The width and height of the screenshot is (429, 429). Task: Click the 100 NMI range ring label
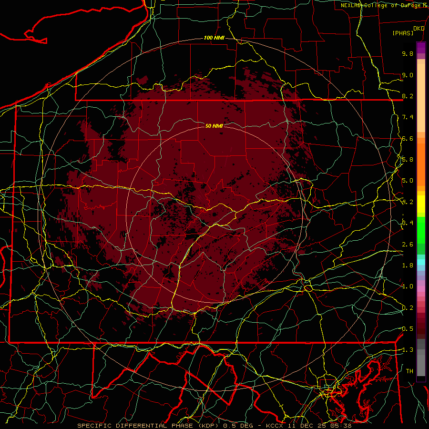coord(214,38)
